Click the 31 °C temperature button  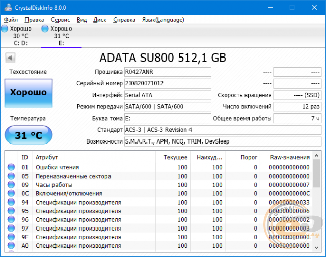29,135
